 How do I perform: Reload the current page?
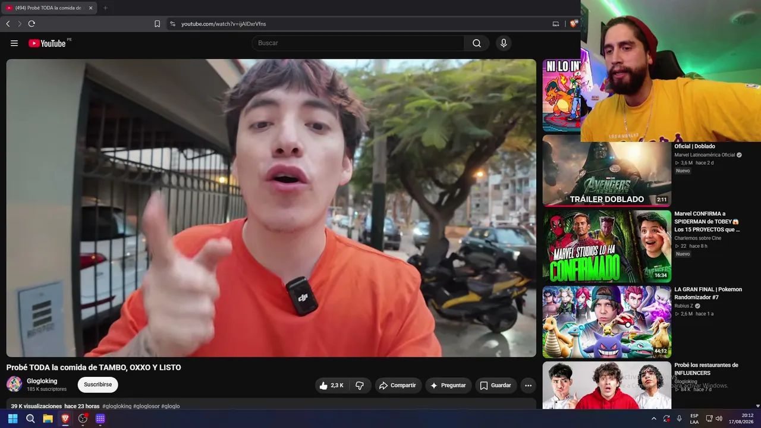click(32, 24)
